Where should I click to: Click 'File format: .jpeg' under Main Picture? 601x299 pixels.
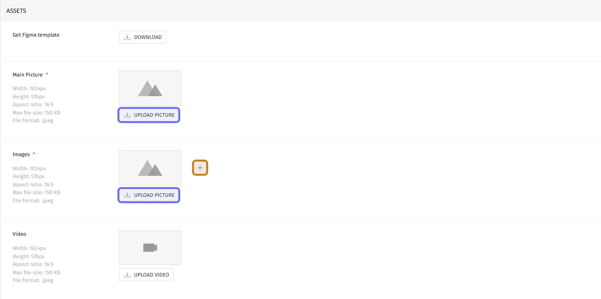click(x=33, y=120)
